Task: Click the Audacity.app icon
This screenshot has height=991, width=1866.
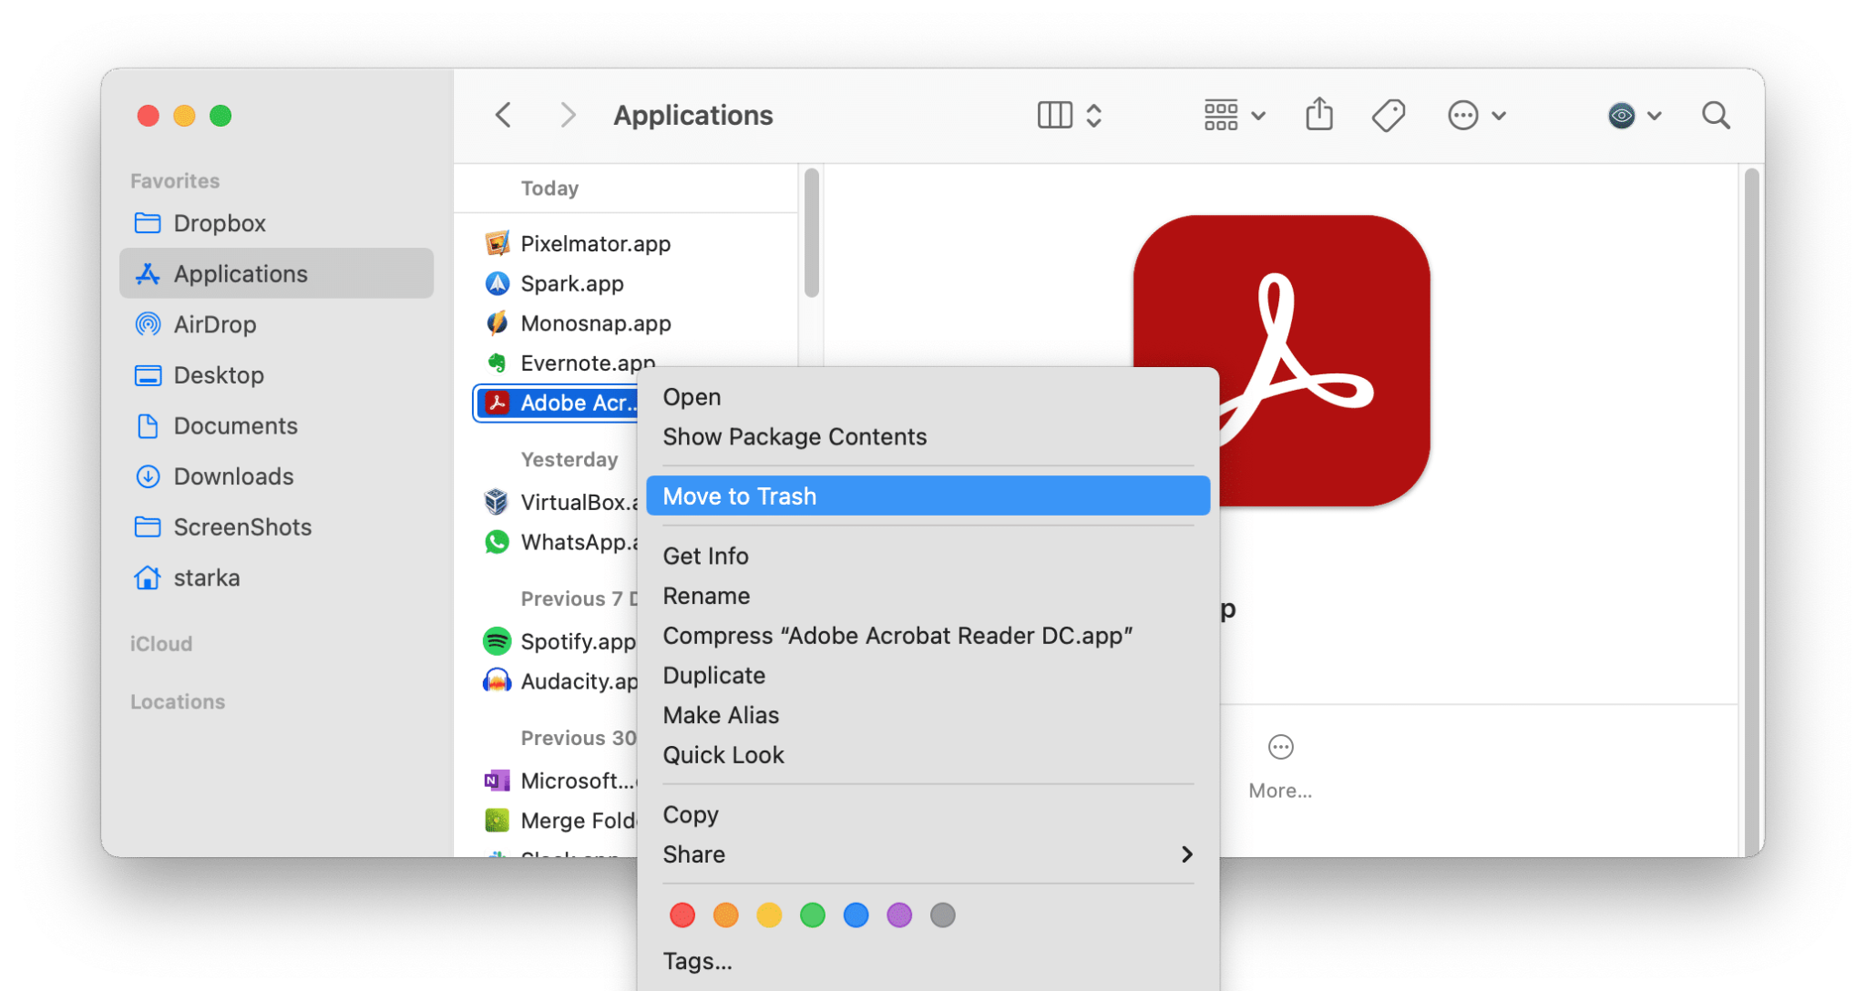Action: point(497,680)
